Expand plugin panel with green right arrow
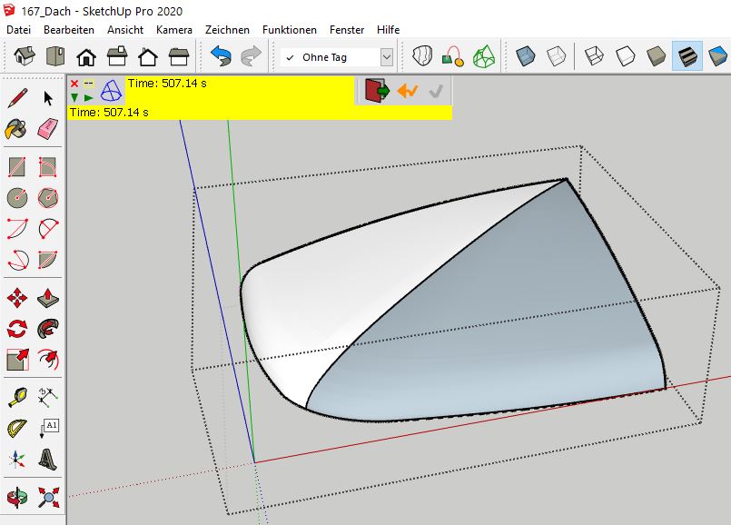 pyautogui.click(x=88, y=97)
